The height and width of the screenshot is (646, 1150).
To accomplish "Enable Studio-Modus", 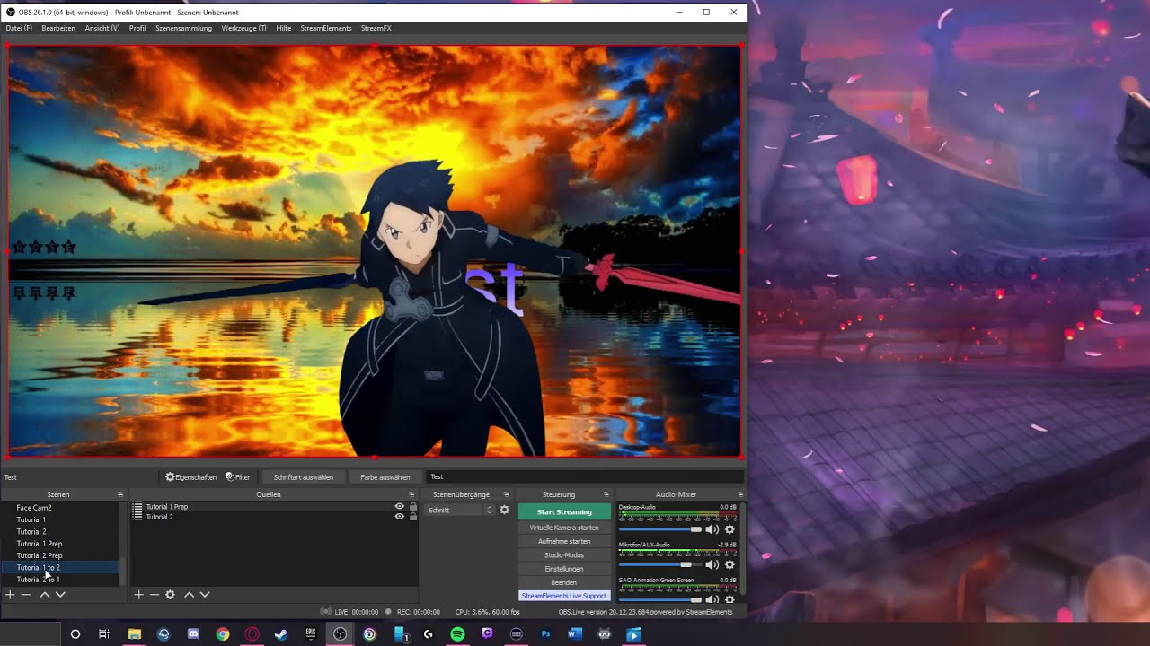I will point(564,554).
